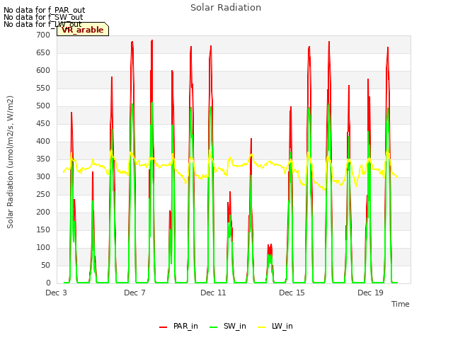This screenshot has width=453, height=340.
Task: Click the 'No data for f_PAR_out' message
Action: tap(44, 10)
